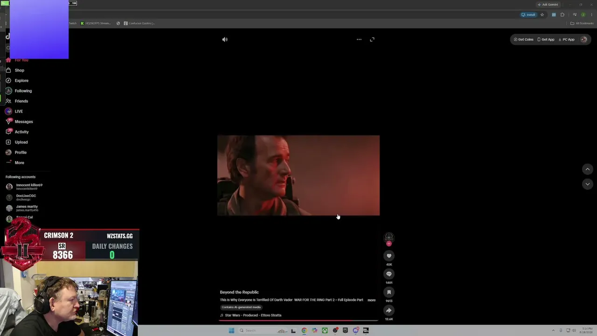Open the green Chrome profile avatar
This screenshot has width=597, height=336.
583,15
